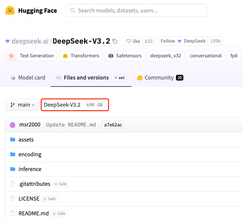Screen dimensions: 243x220
Task: Select the deepseek_v32 tag
Action: (x=166, y=56)
